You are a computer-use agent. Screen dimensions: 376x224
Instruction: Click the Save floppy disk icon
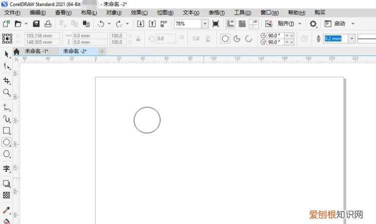click(x=36, y=24)
